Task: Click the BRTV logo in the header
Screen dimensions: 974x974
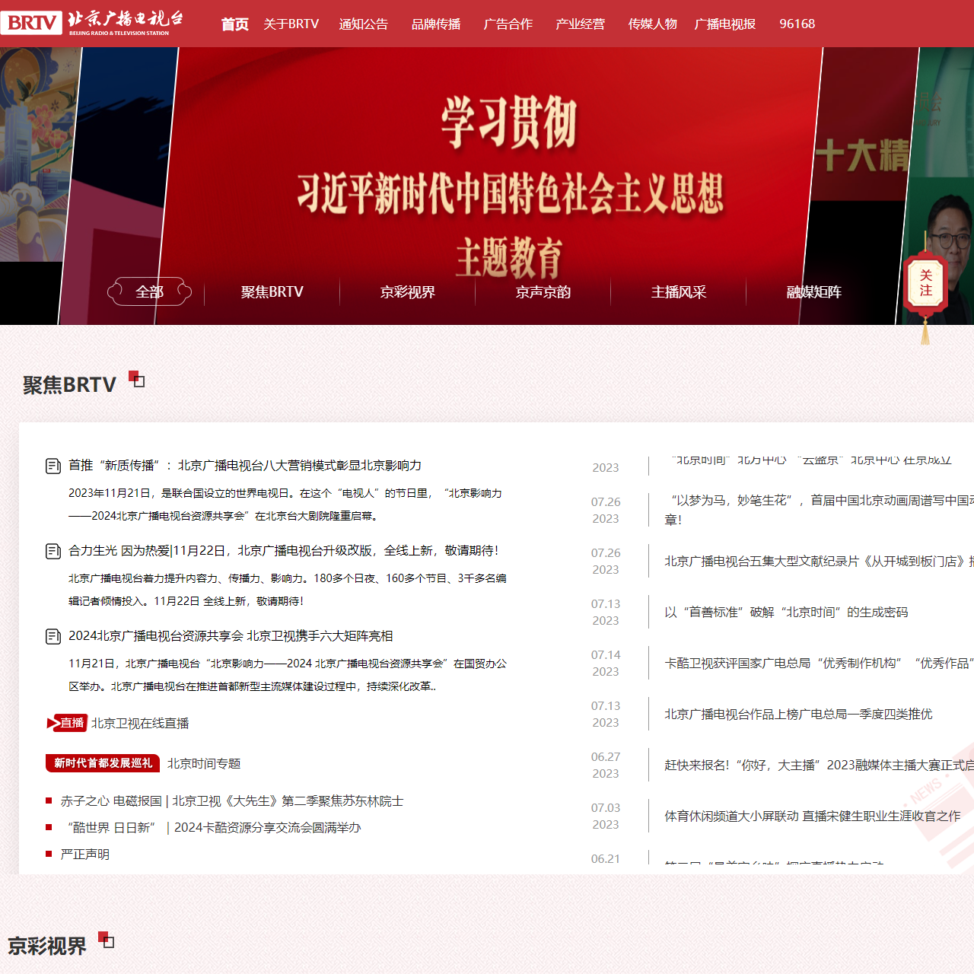Action: 92,23
